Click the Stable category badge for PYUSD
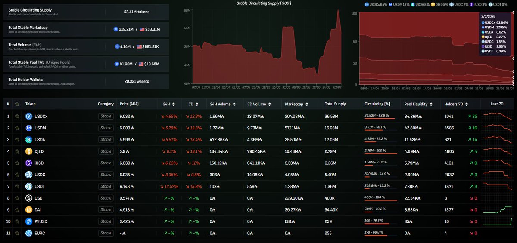517x243 pixels. (106, 221)
